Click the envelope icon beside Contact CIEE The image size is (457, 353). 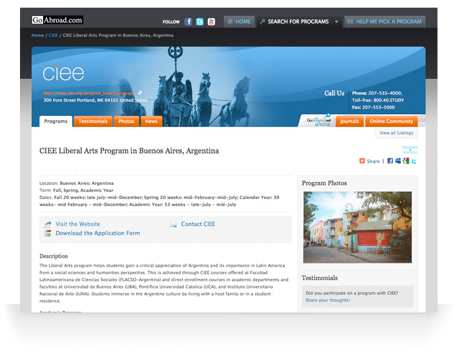(x=173, y=225)
